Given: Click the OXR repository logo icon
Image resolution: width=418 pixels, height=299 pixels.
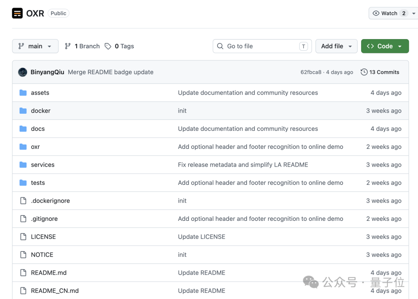Looking at the screenshot, I should click(x=17, y=13).
